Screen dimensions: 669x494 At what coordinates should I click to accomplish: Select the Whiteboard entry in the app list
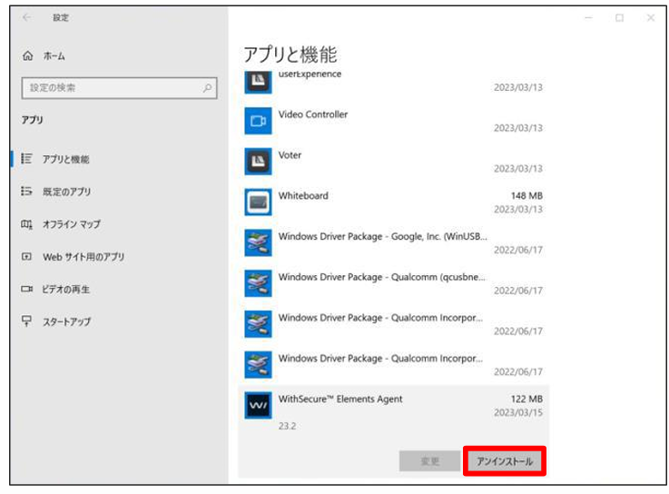393,202
